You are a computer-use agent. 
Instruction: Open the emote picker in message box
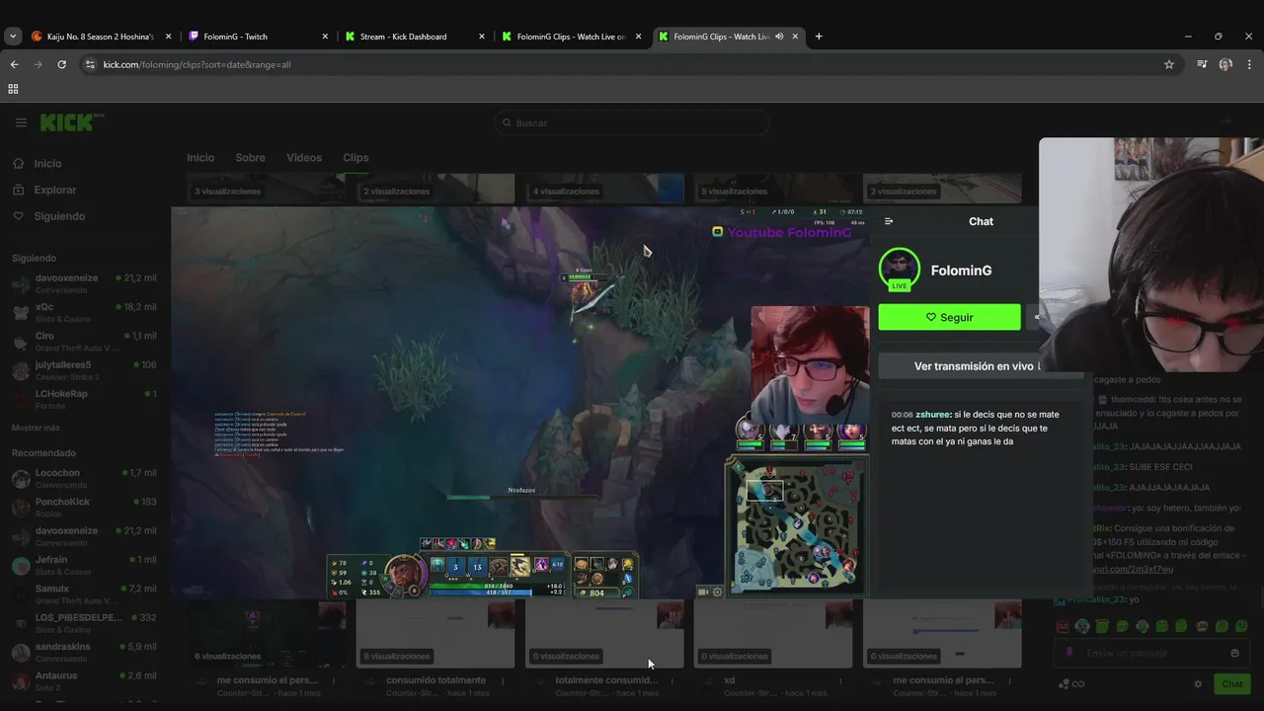(1234, 653)
